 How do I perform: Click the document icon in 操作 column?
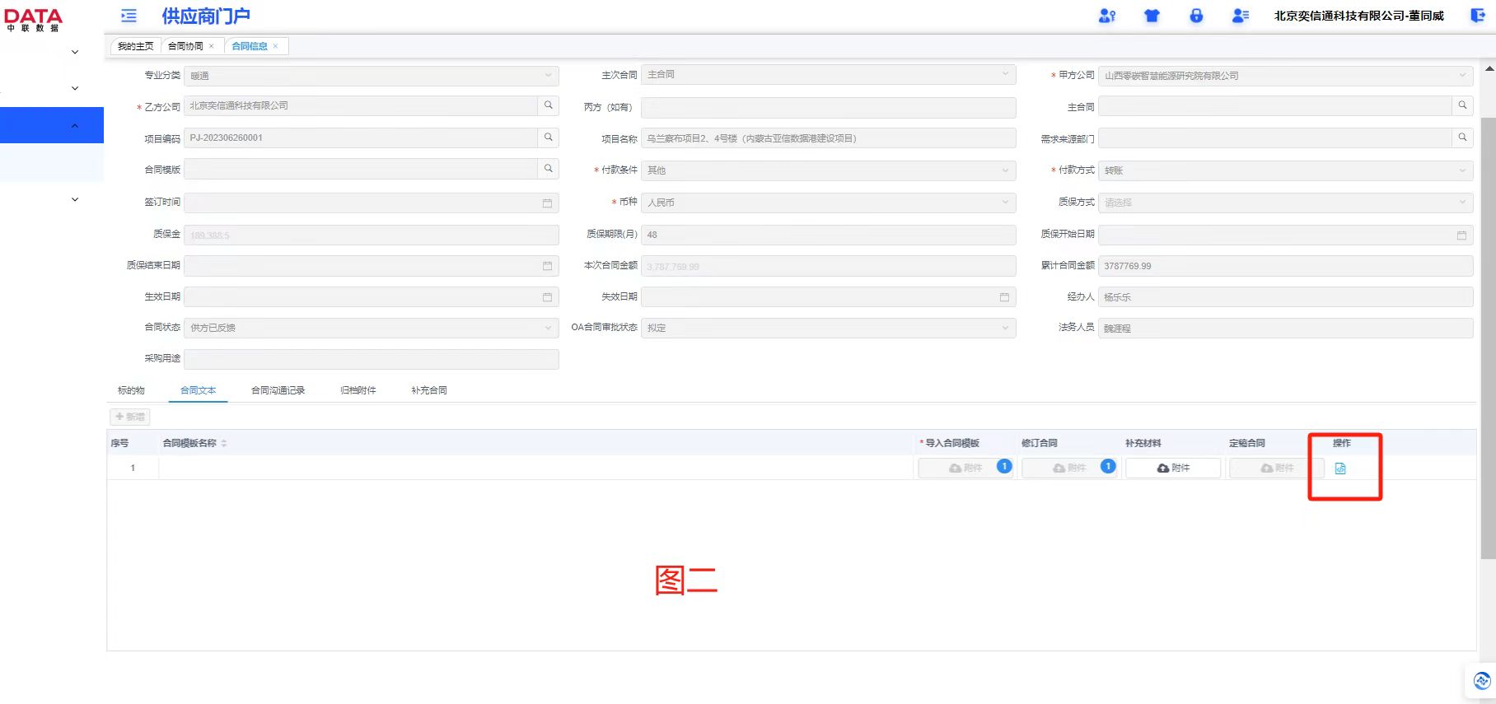coord(1340,469)
